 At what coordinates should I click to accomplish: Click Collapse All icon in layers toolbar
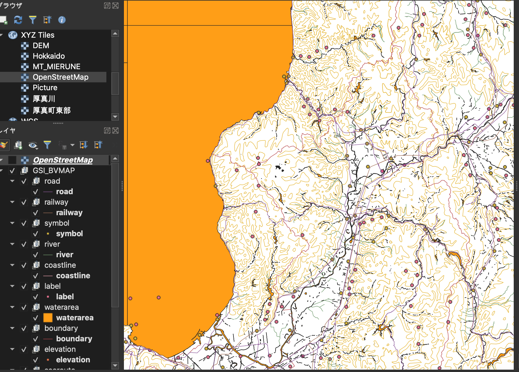[x=98, y=145]
